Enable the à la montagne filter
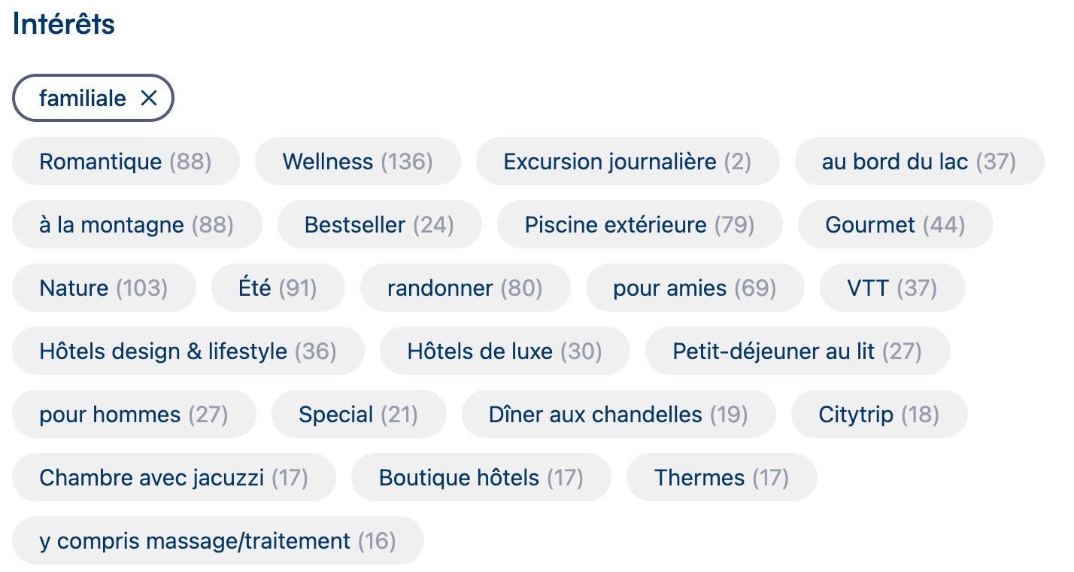Screen dimensions: 1074x572 coord(136,224)
